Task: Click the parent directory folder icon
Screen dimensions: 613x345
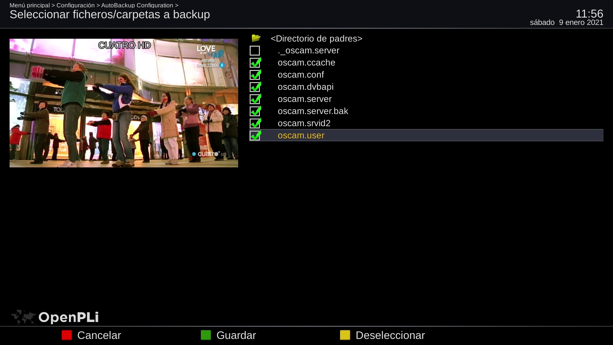Action: click(256, 38)
